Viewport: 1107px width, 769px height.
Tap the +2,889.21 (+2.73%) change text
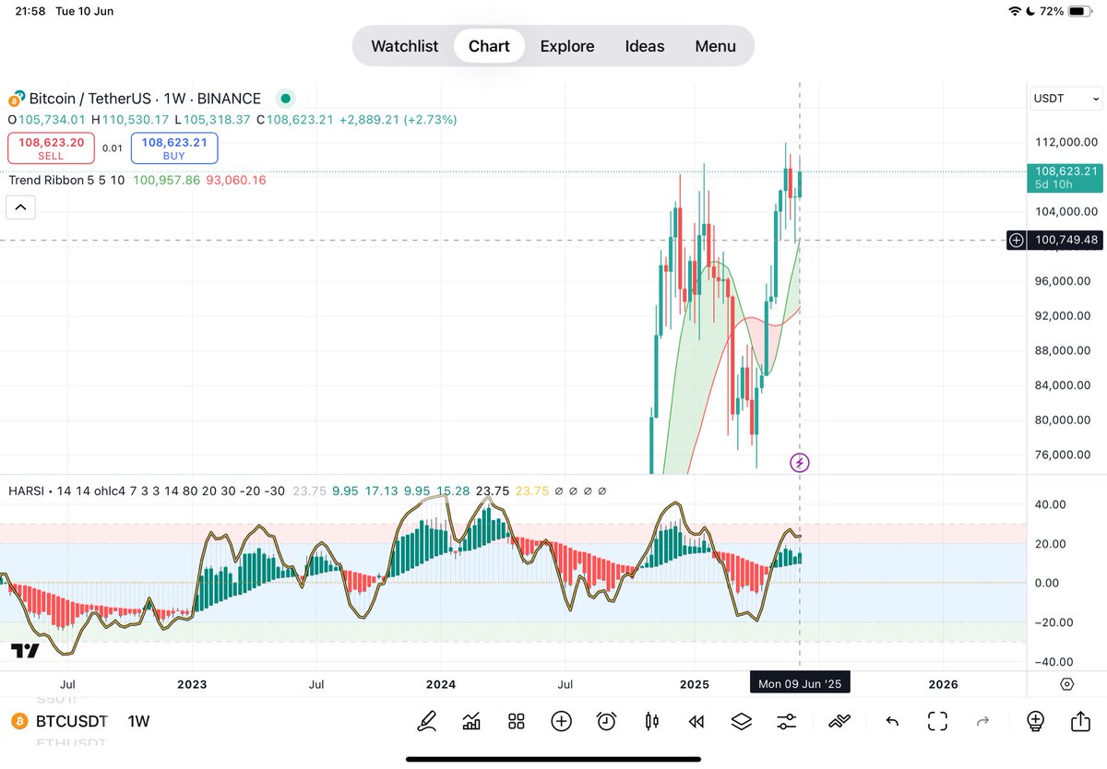[x=398, y=120]
